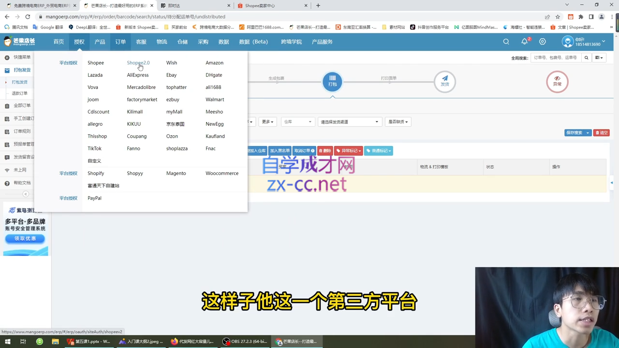
Task: Open the 是否缺货 dropdown
Action: [398, 122]
